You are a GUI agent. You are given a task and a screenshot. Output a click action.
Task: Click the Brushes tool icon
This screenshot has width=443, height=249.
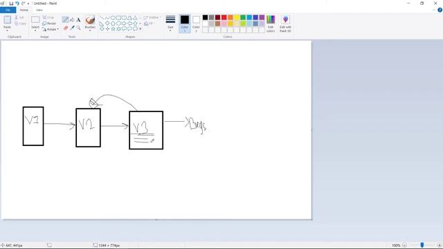pos(90,20)
